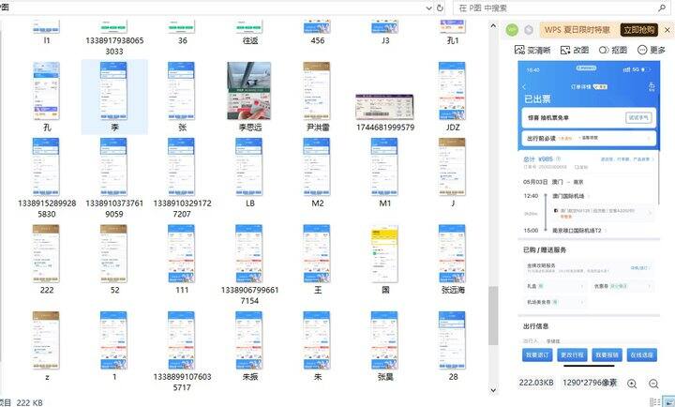675x407 pixels.
Task: Zoom out of the preview image
Action: coord(654,384)
